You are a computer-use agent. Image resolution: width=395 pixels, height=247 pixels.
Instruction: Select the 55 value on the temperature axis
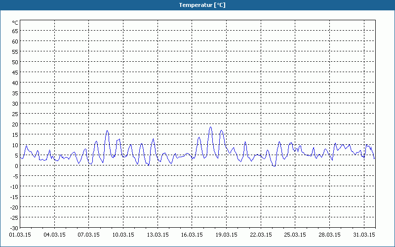(x=15, y=52)
